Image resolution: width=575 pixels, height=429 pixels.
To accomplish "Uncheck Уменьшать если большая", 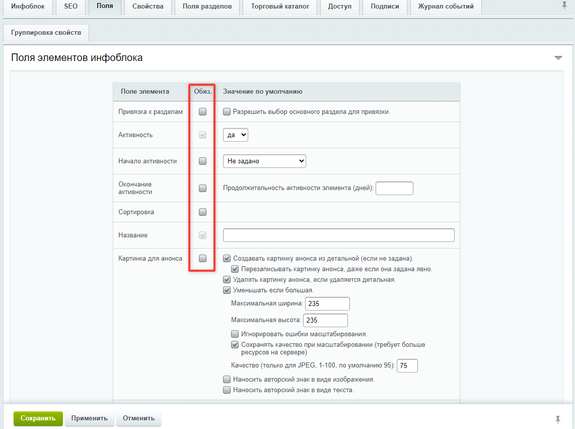I will coord(227,290).
